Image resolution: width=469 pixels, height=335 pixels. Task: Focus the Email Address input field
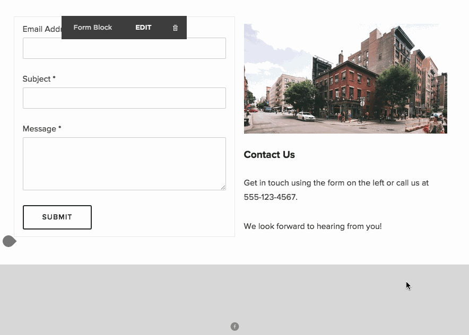[x=124, y=48]
